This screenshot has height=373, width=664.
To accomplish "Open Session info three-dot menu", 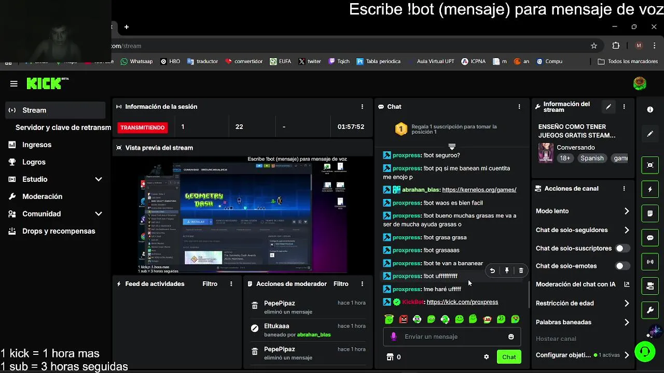I will coord(362,107).
